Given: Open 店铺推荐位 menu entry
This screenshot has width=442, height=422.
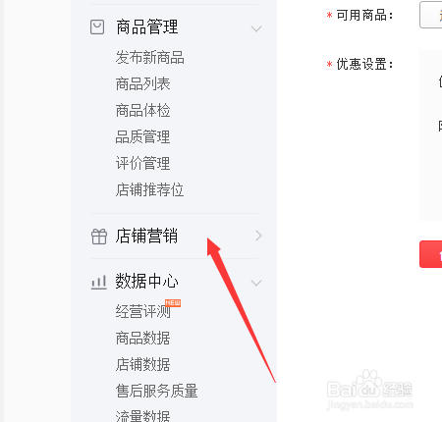Looking at the screenshot, I should 149,189.
